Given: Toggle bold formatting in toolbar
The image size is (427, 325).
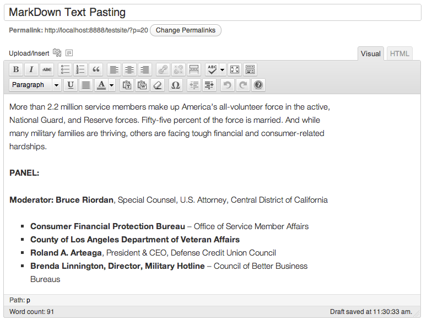Looking at the screenshot, I should point(16,69).
